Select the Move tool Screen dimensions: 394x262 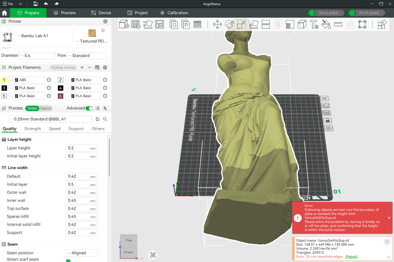218,24
